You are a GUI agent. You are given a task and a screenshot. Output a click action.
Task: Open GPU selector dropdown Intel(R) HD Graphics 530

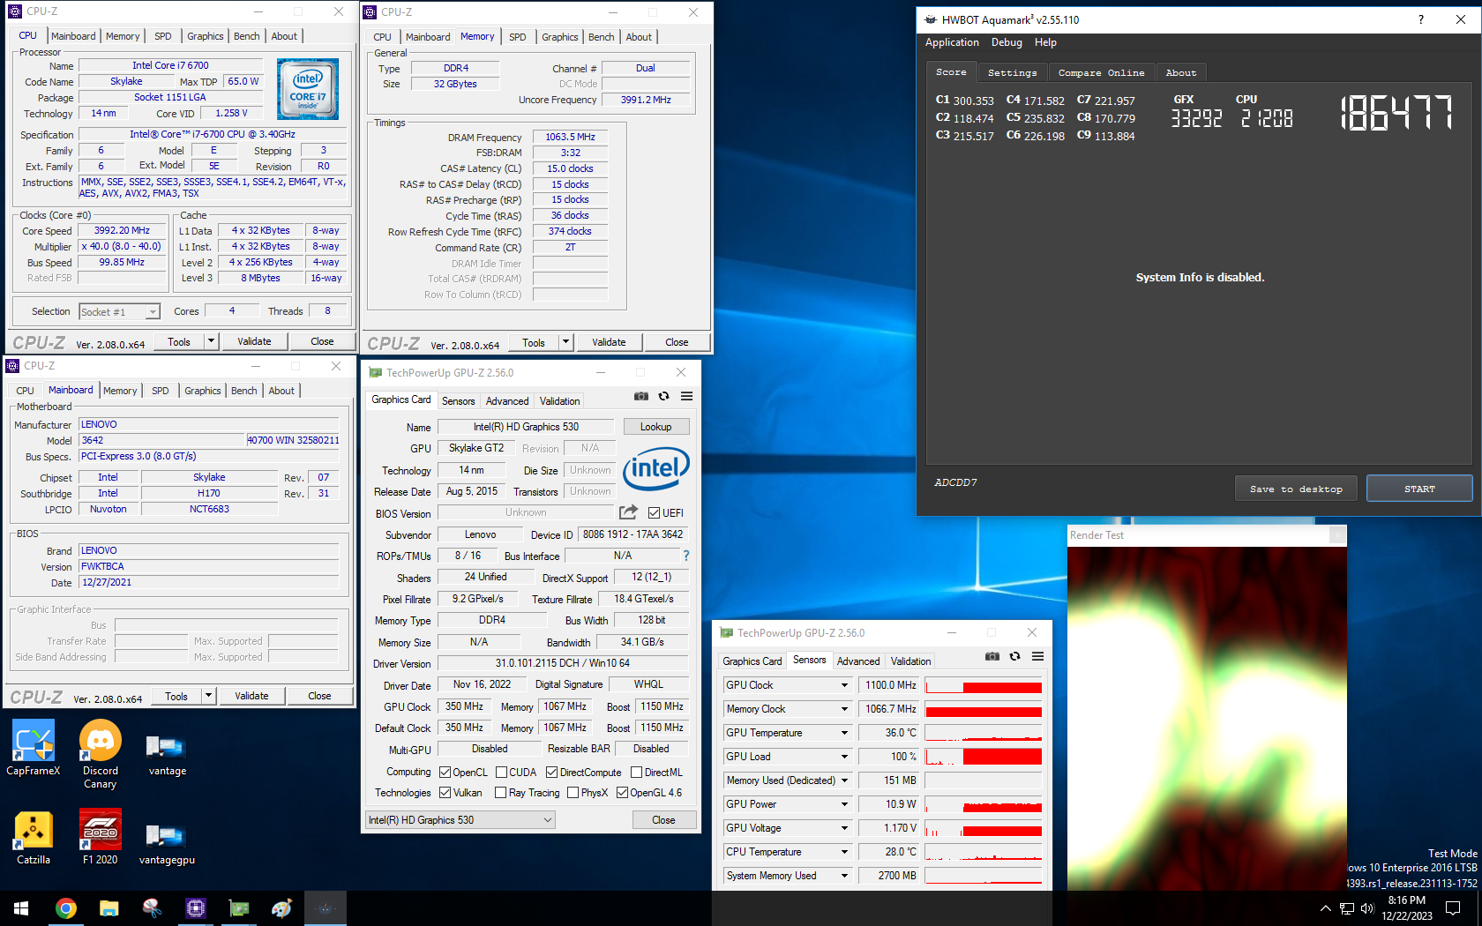tap(460, 820)
